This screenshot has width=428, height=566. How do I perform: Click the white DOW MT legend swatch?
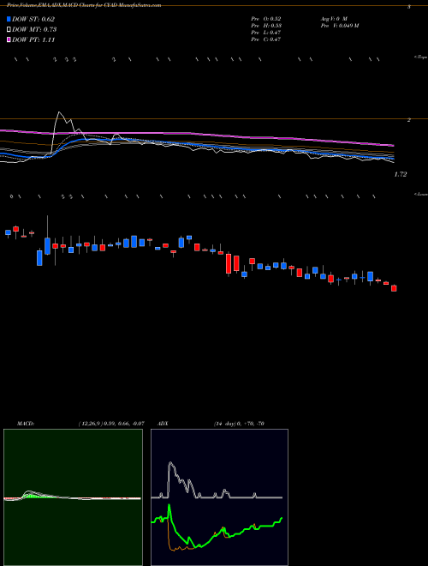click(9, 29)
